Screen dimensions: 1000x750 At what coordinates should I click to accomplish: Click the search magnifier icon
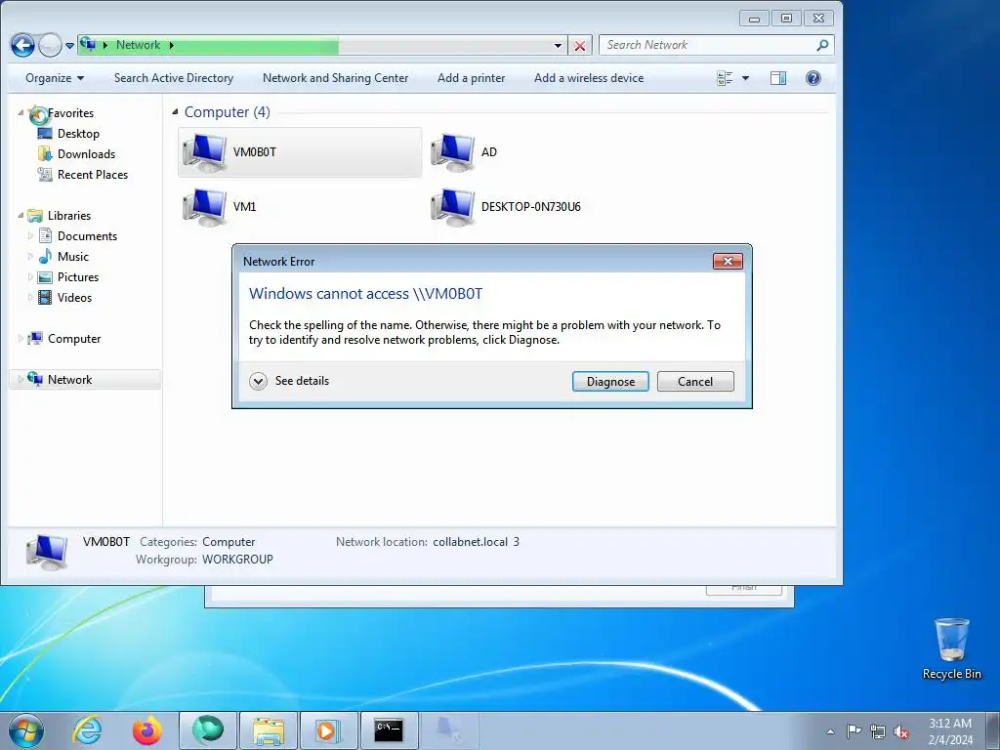822,45
